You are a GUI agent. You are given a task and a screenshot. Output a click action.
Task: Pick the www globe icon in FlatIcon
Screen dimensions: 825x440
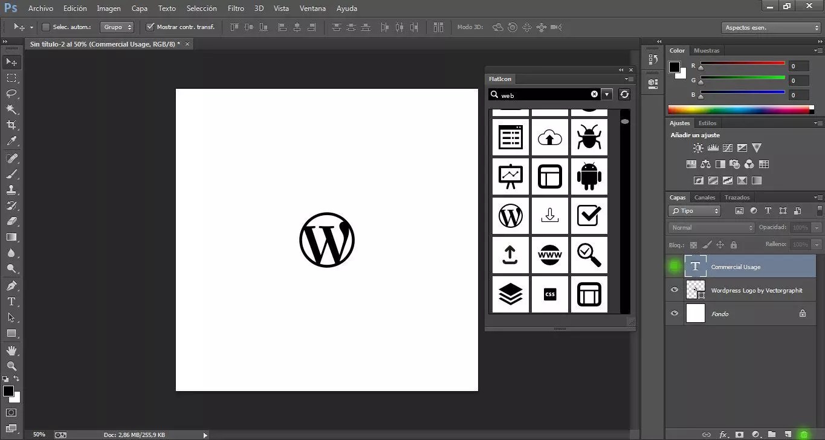click(550, 255)
